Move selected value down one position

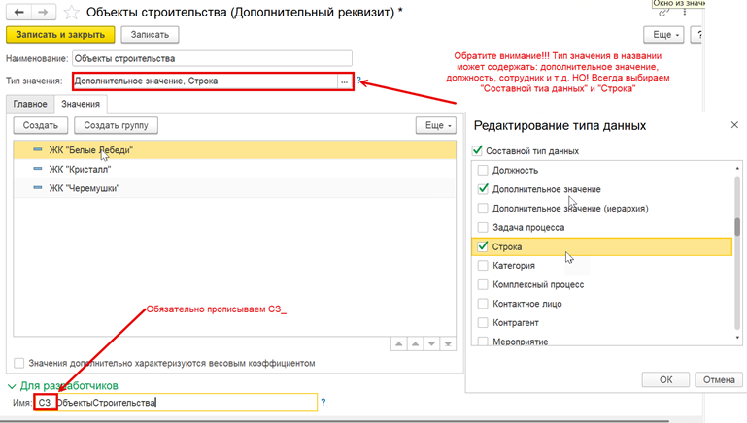coord(431,344)
